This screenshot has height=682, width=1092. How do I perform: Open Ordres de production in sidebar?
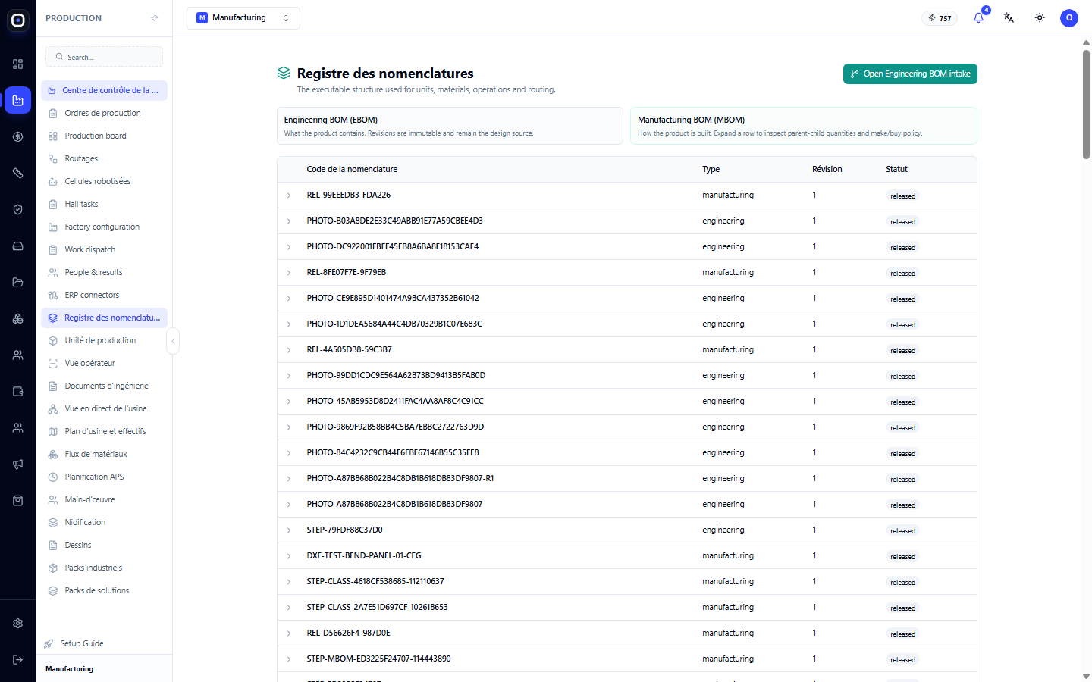coord(104,113)
